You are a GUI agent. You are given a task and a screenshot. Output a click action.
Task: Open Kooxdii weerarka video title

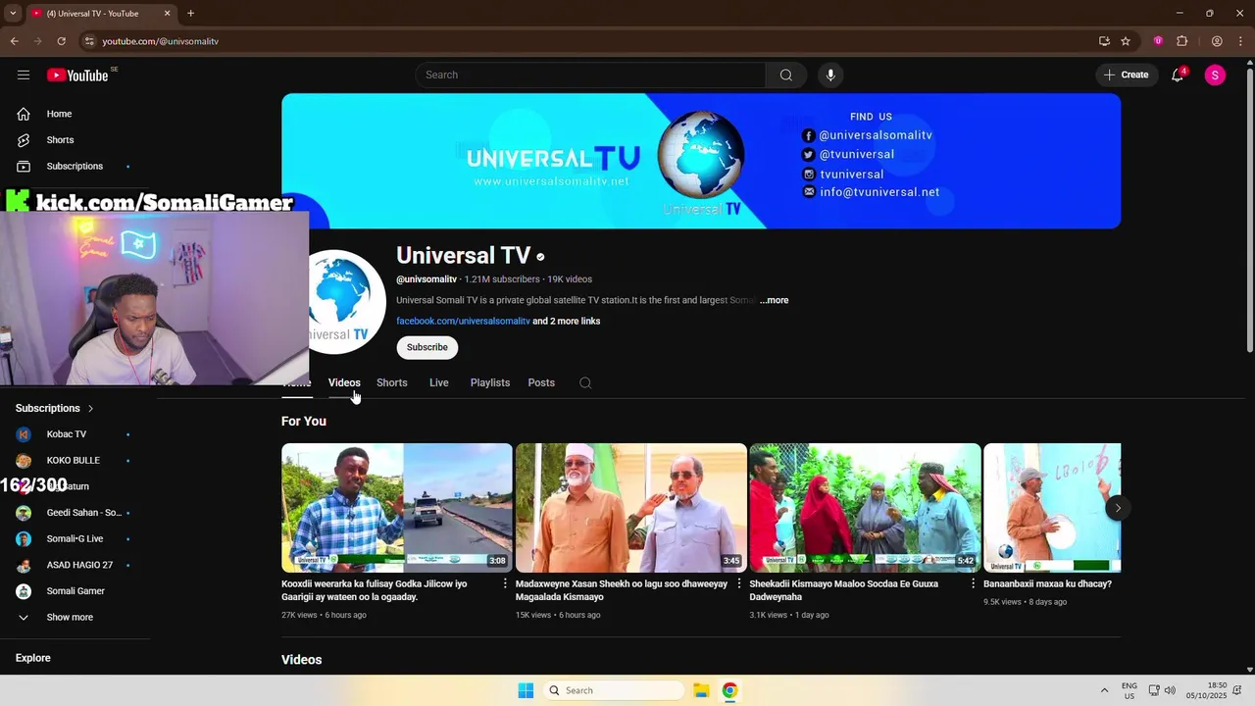click(x=375, y=590)
